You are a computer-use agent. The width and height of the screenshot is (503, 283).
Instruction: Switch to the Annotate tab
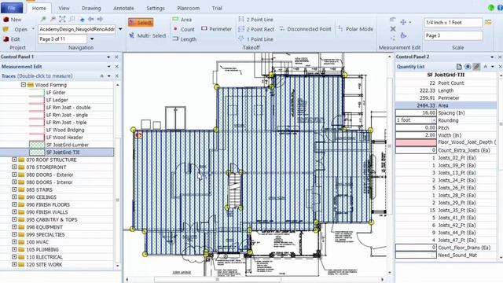(123, 8)
